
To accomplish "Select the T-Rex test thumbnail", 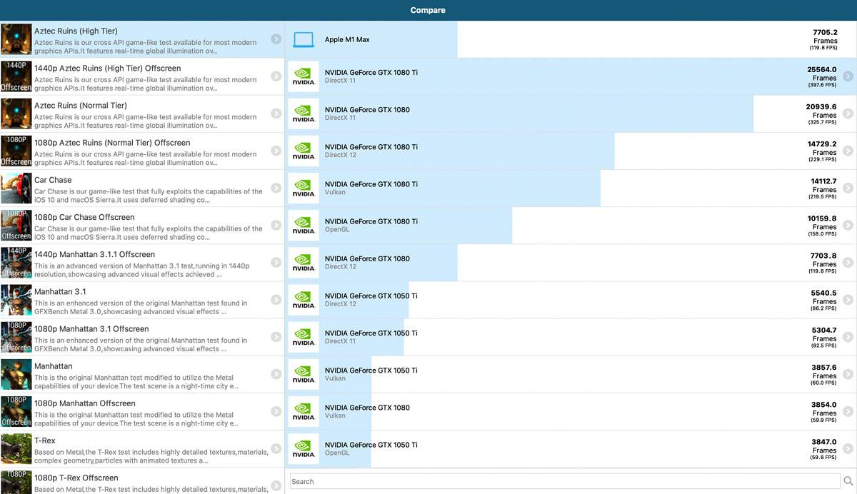I will pos(16,448).
